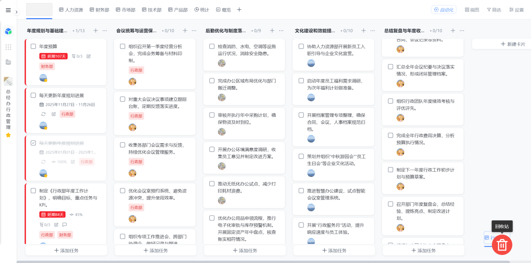Image resolution: width=531 pixels, height=263 pixels.
Task: Click the 延期84天 overdue badge
Action: [x=52, y=214]
